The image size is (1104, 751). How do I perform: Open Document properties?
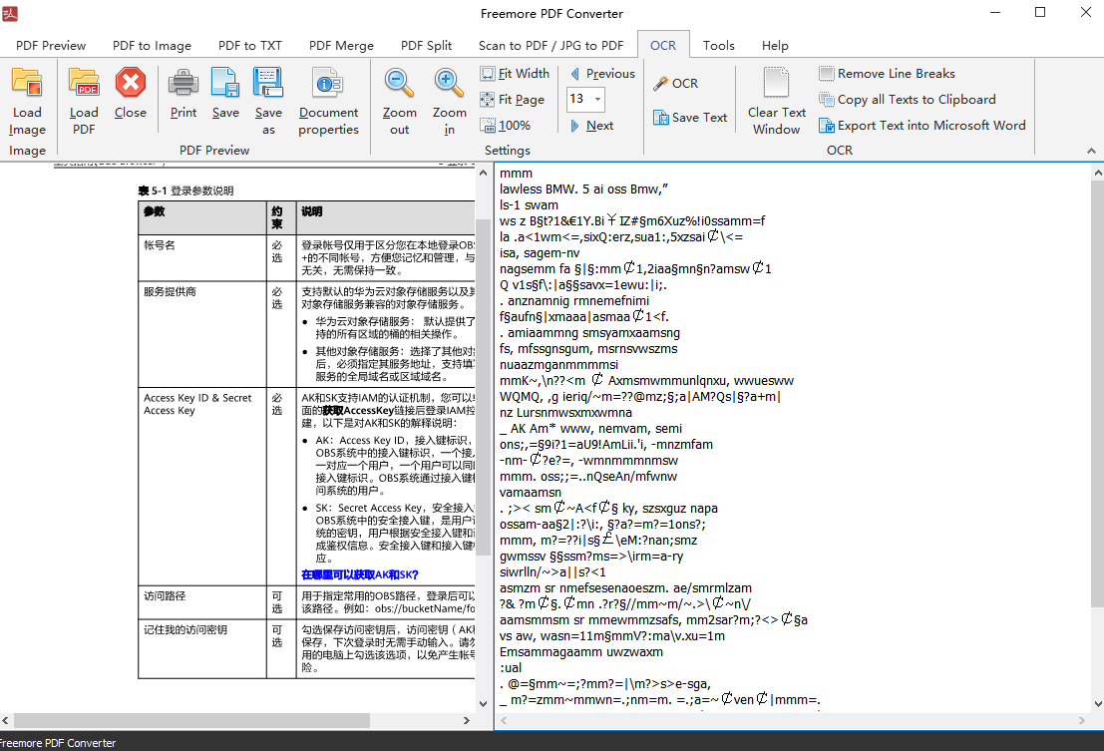pyautogui.click(x=328, y=102)
